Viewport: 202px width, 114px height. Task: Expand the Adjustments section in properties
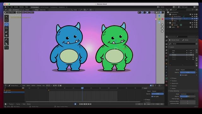coord(174,83)
